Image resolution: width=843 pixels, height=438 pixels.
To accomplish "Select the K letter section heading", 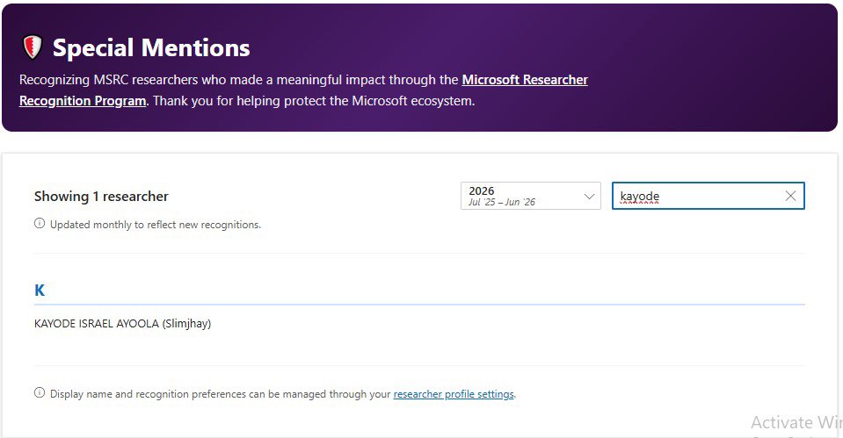I will (x=40, y=291).
